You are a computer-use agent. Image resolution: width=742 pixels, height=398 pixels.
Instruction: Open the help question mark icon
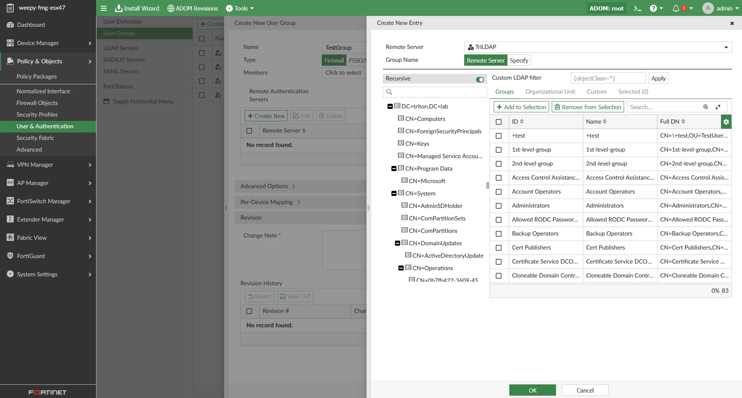pyautogui.click(x=653, y=8)
